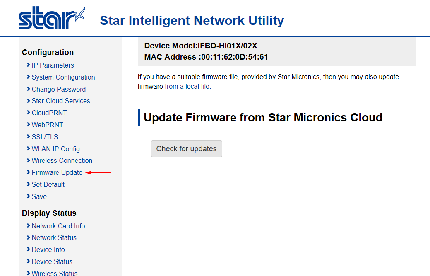Navigate to WebPRNT page
This screenshot has height=276, width=430.
(x=47, y=125)
